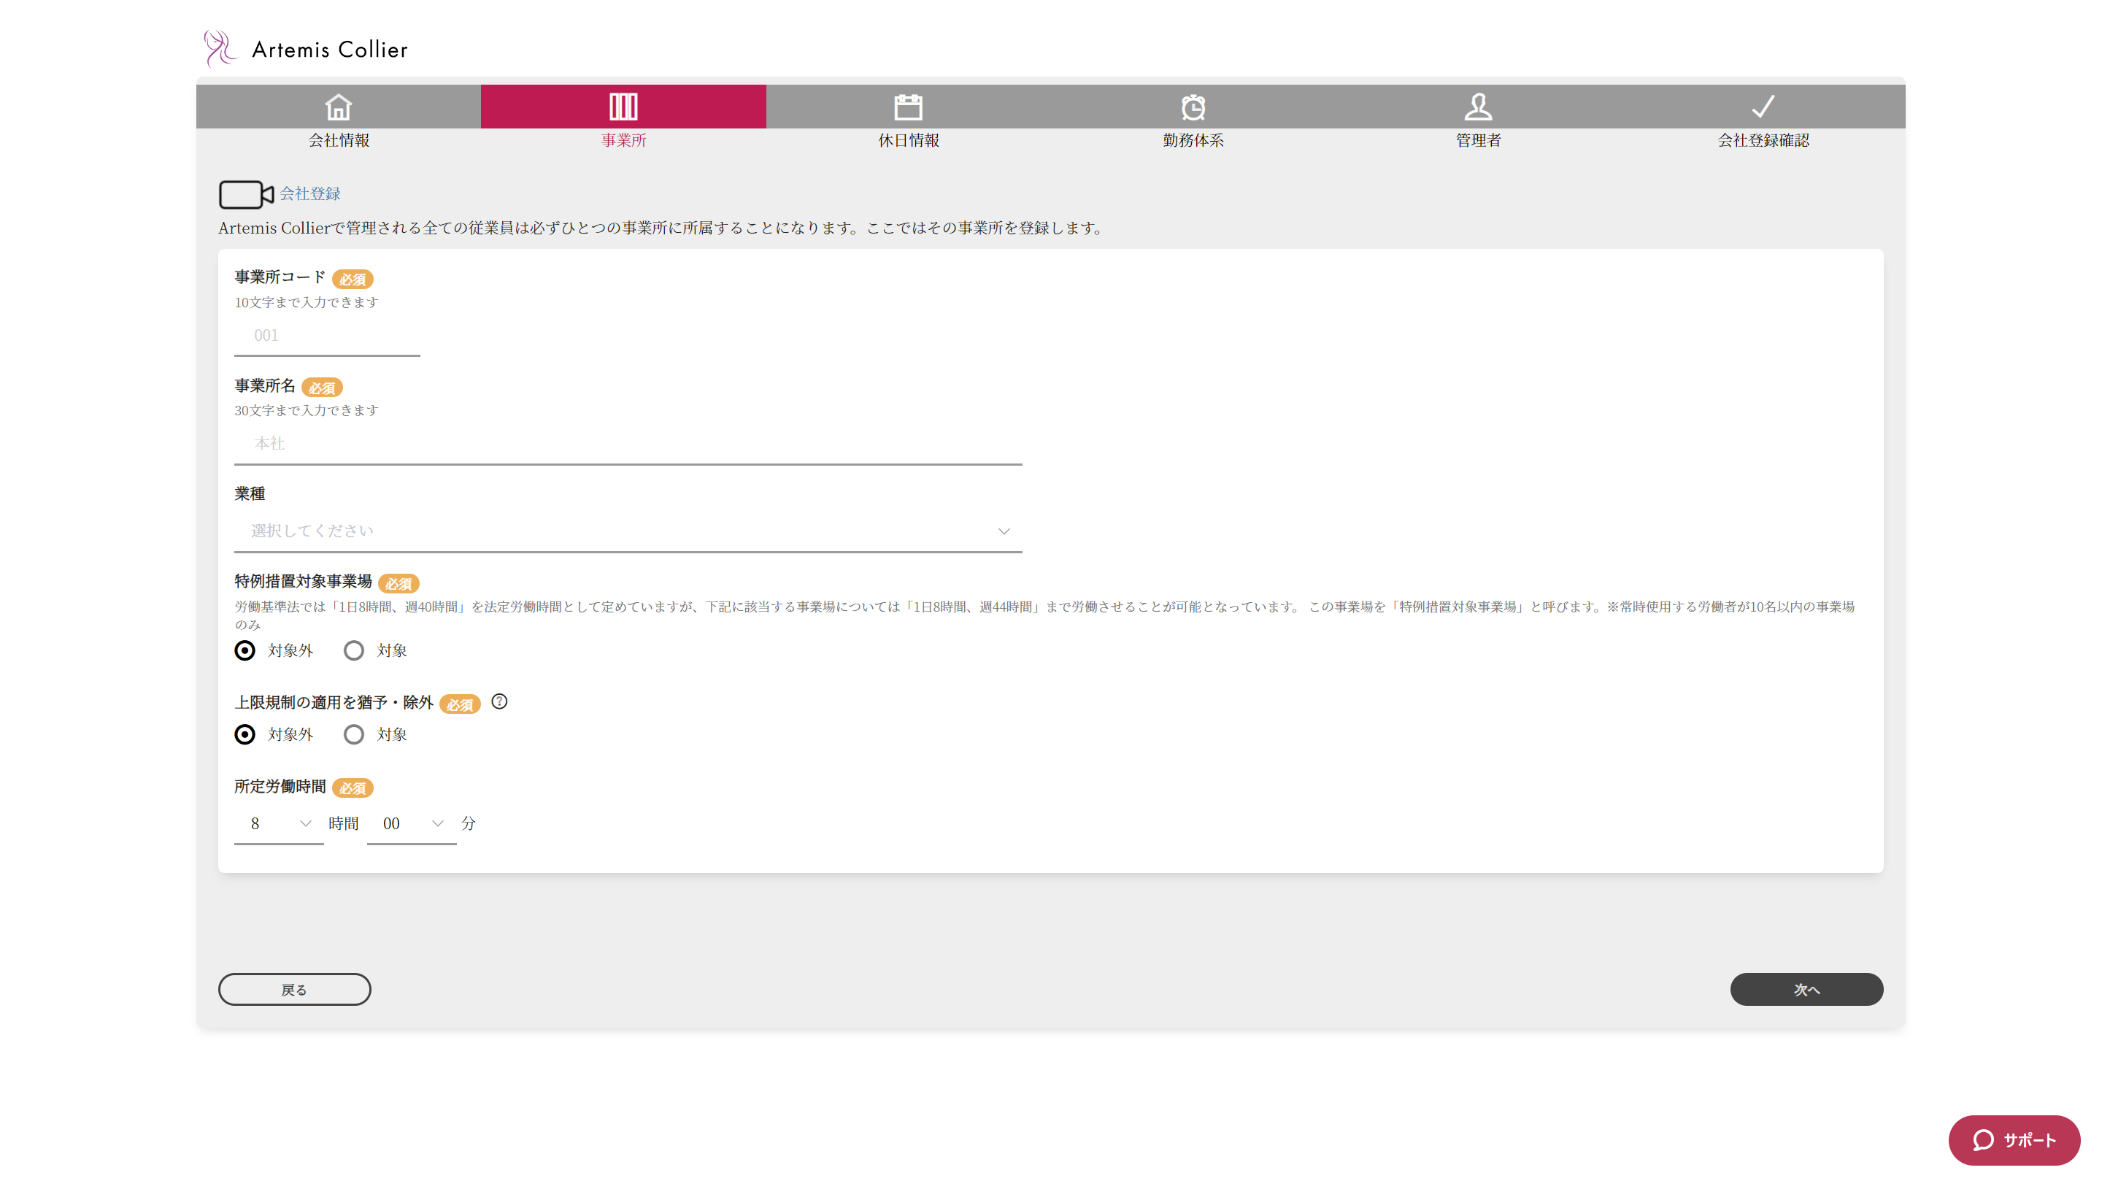Open the 業種 dropdown

(x=628, y=531)
